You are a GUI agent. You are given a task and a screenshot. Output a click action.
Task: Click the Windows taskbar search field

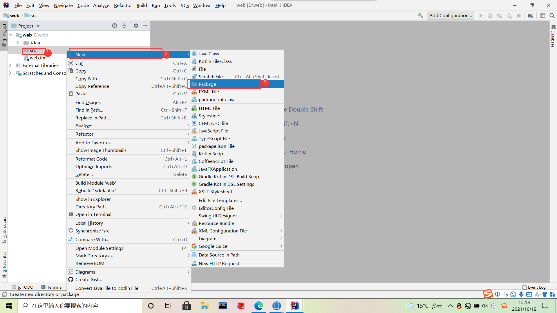[80, 306]
